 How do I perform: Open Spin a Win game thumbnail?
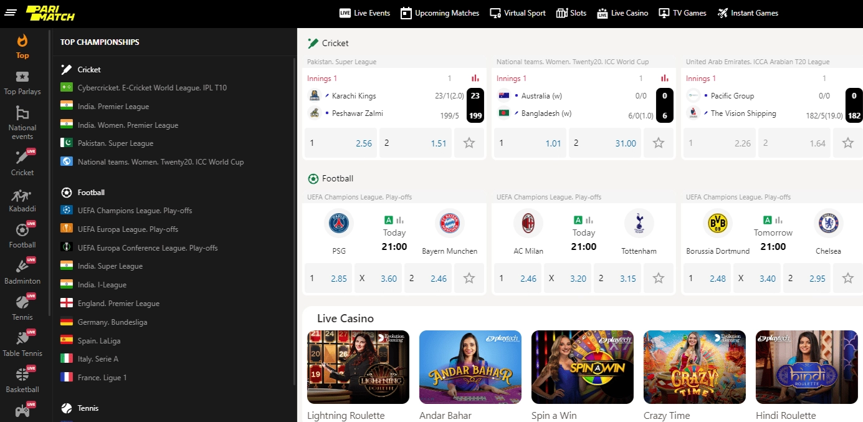tap(583, 367)
